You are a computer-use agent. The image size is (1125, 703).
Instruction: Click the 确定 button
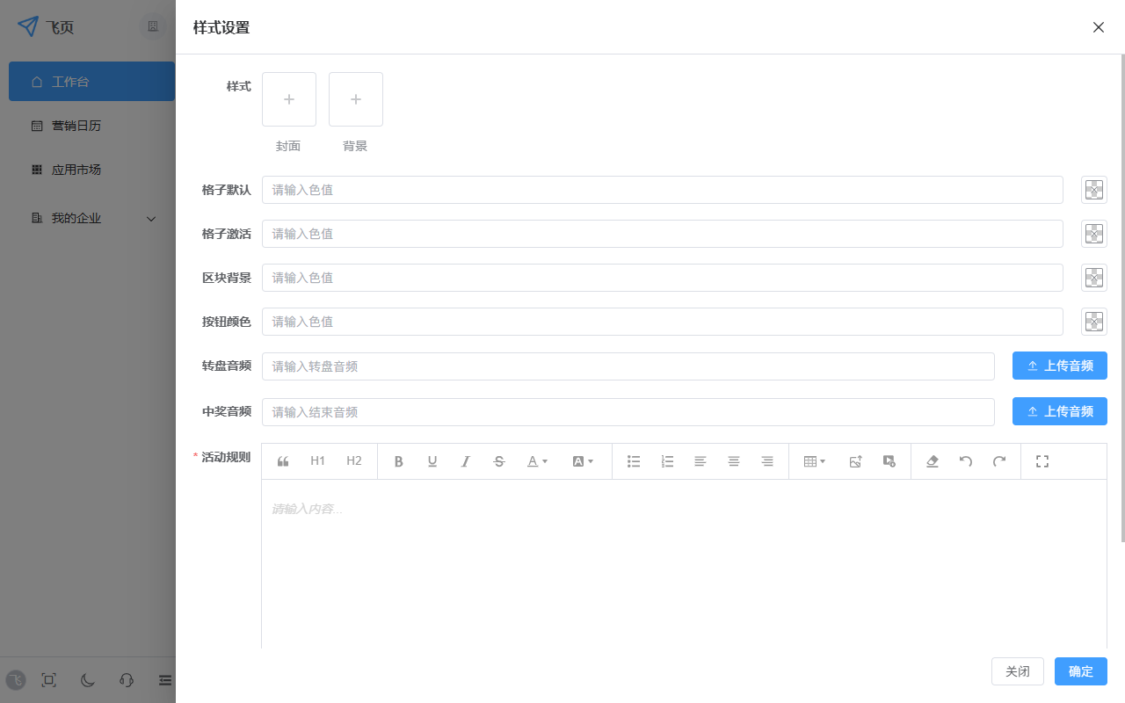click(1080, 671)
